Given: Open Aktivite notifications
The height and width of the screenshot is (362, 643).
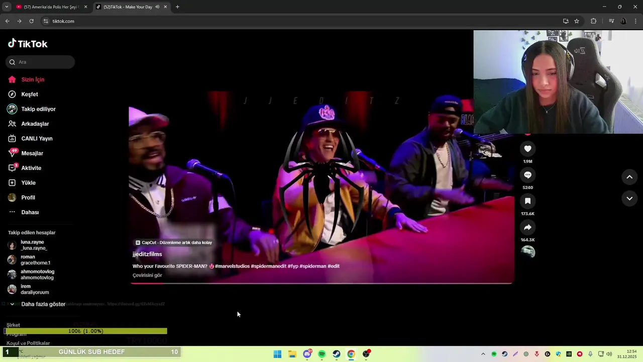Looking at the screenshot, I should click(x=31, y=168).
